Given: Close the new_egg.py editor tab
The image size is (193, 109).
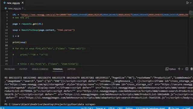Looking at the screenshot, I should coord(23,3).
